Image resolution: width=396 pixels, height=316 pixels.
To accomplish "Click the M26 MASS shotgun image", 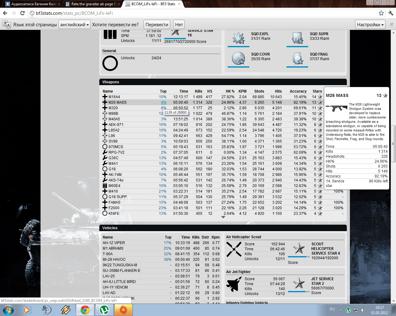I will coord(337,108).
